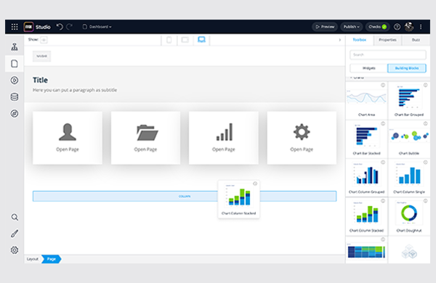The height and width of the screenshot is (283, 436).
Task: Open the Microflows play icon in sidebar
Action: pos(15,81)
